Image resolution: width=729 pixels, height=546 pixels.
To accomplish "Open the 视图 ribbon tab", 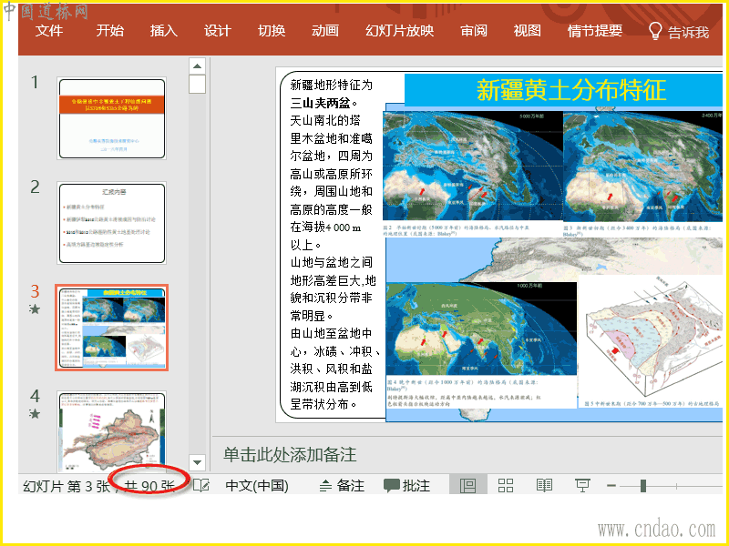I will (528, 31).
